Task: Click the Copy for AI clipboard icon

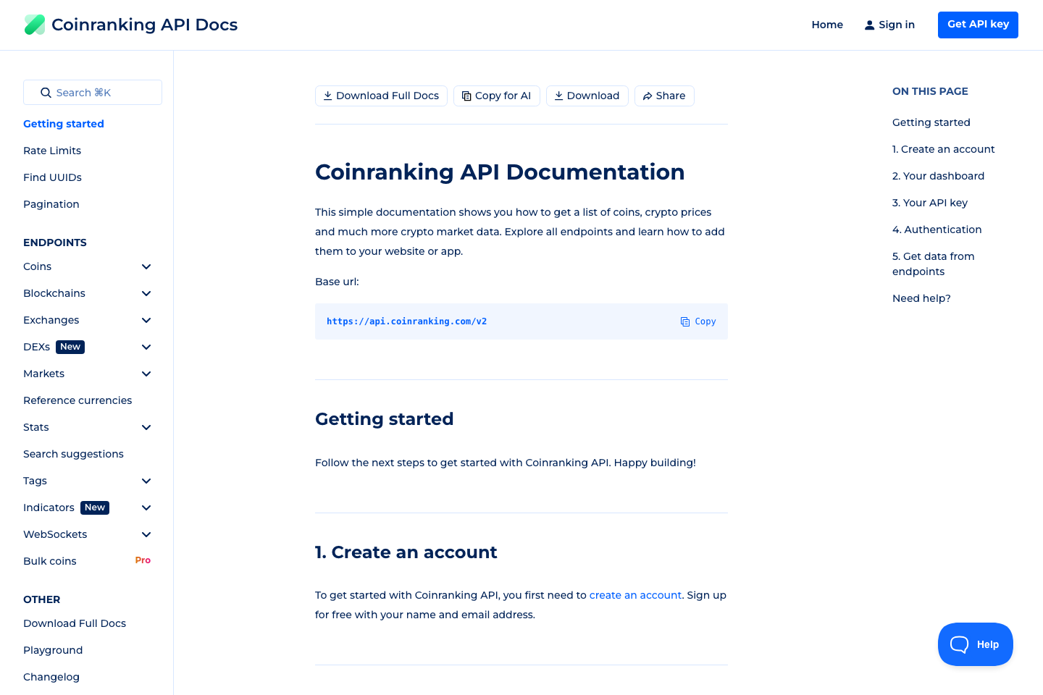Action: coord(466,96)
